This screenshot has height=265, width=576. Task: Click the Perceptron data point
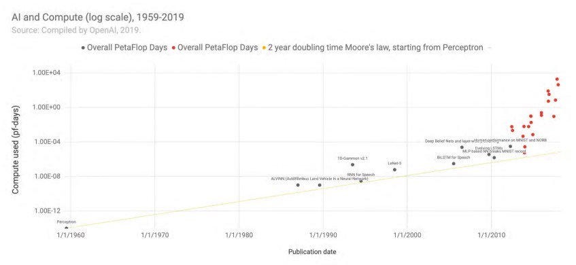67,228
